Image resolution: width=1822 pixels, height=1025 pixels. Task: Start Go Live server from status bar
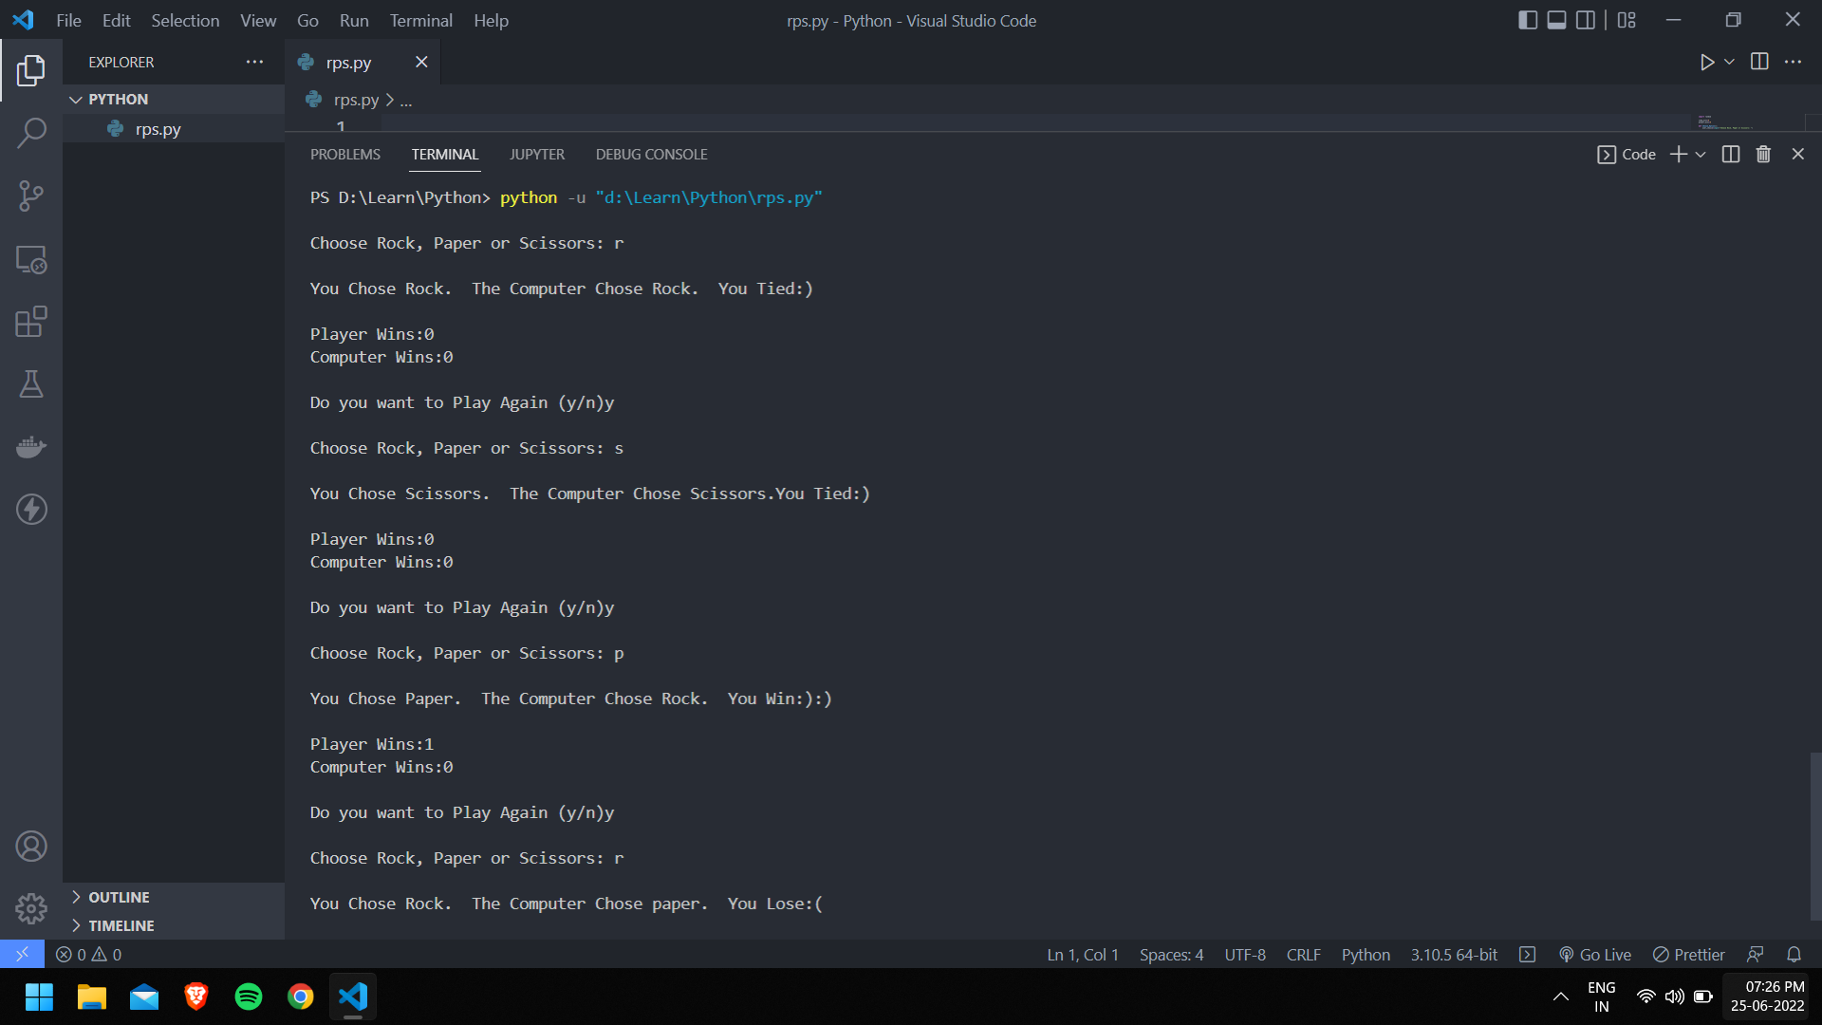(x=1595, y=954)
